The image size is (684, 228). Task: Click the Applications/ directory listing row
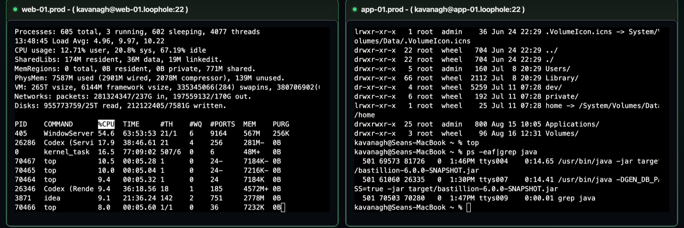tap(477, 124)
